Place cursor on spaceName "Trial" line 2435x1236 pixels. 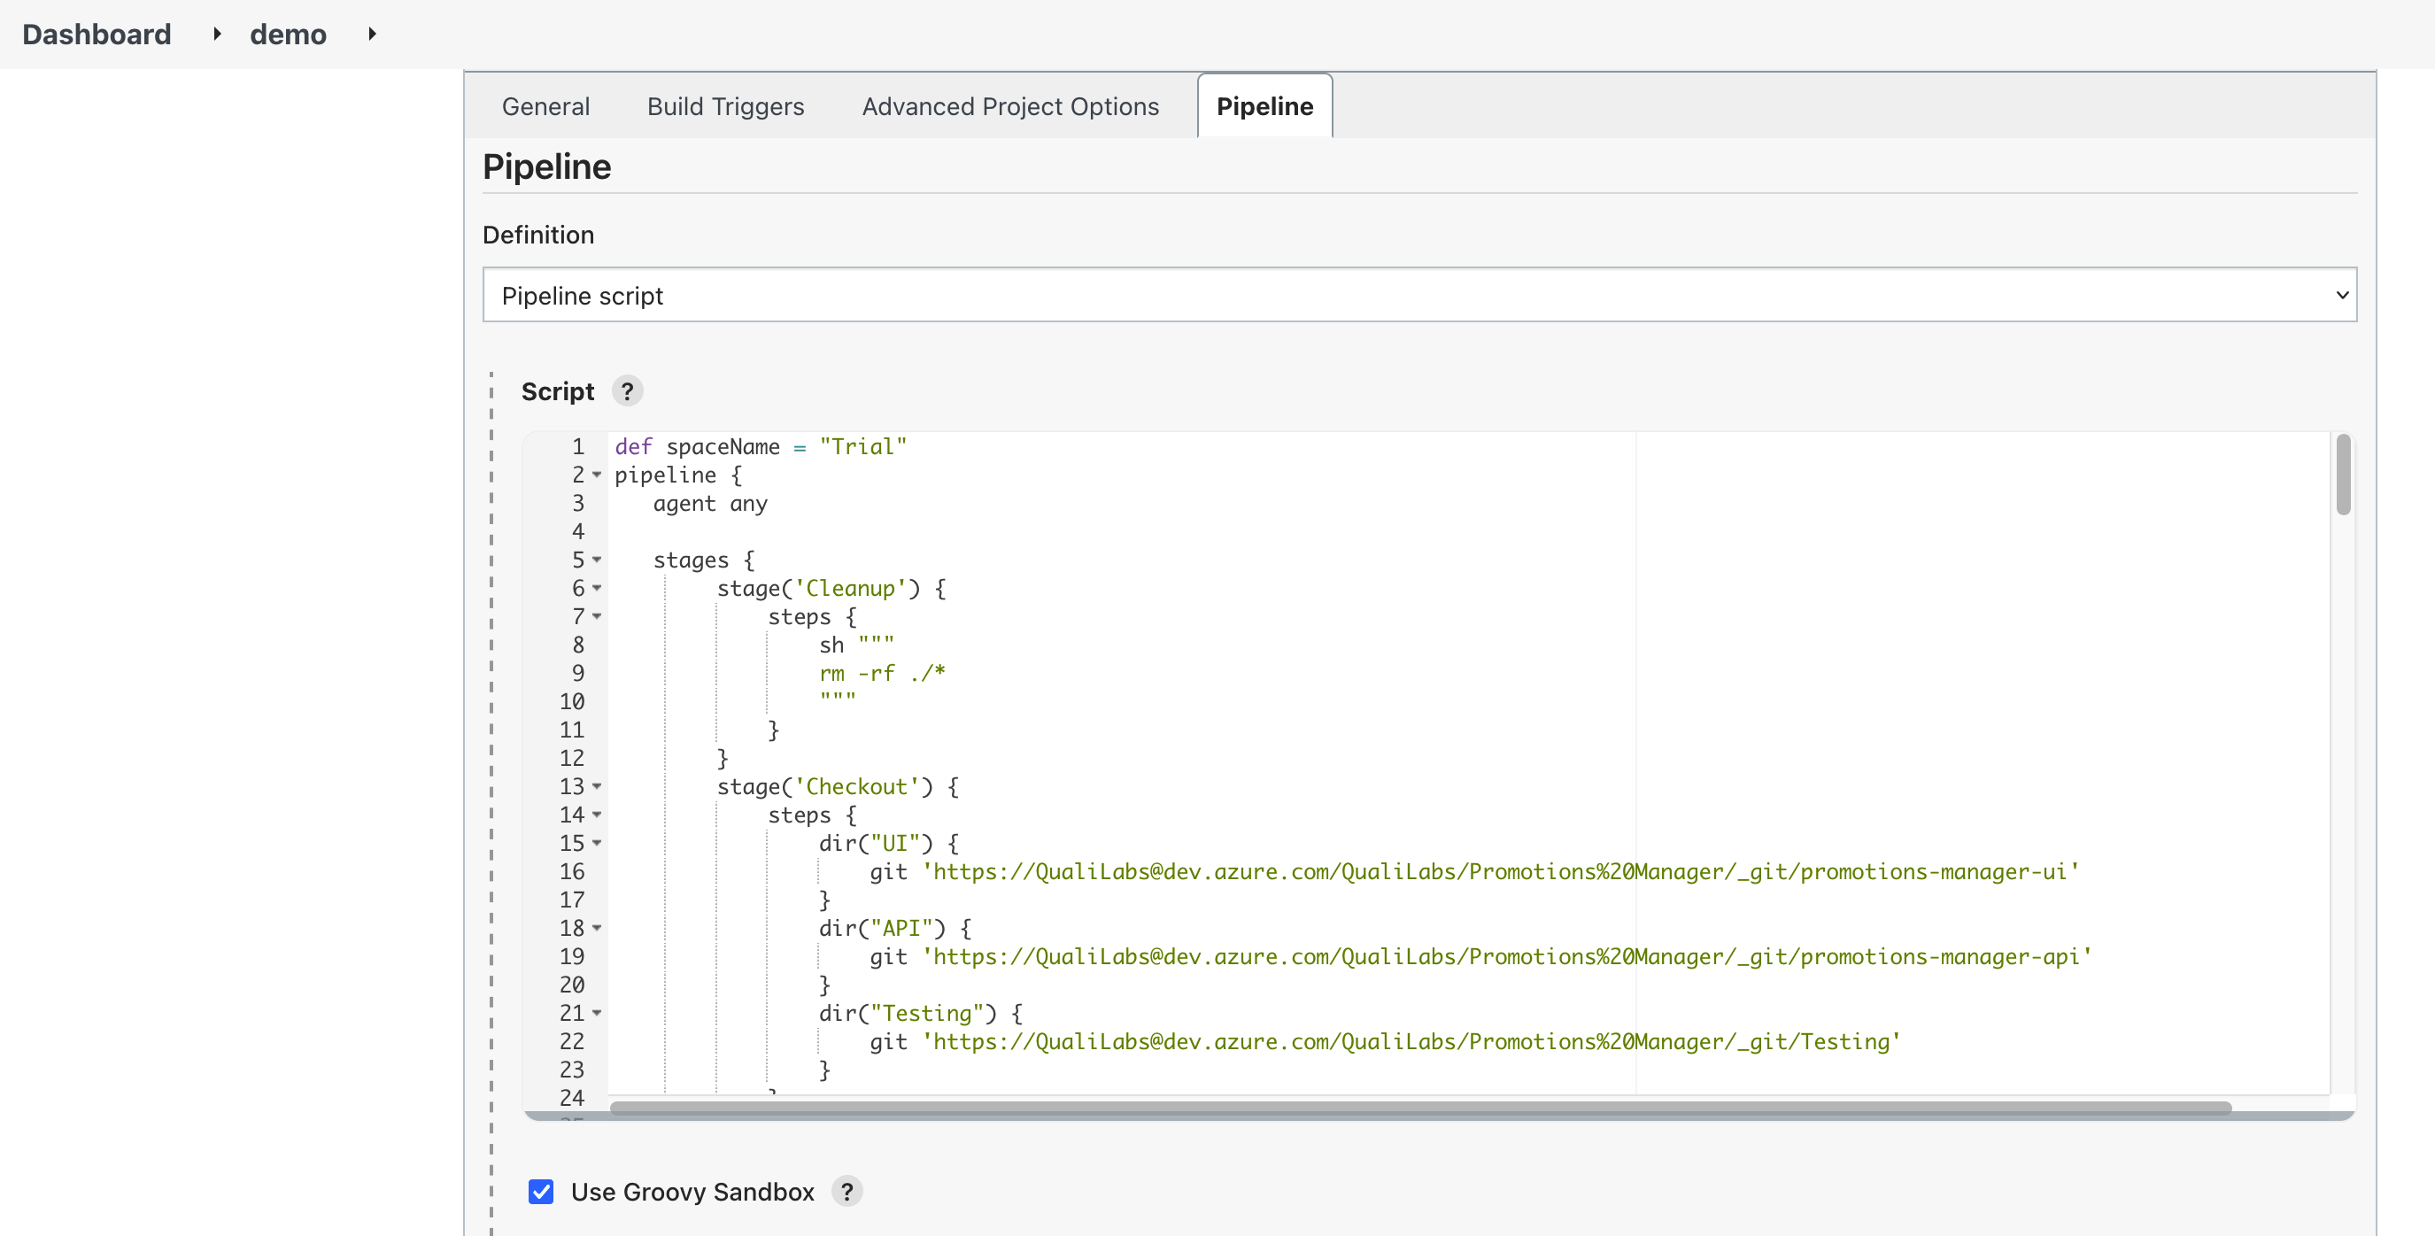(x=760, y=446)
